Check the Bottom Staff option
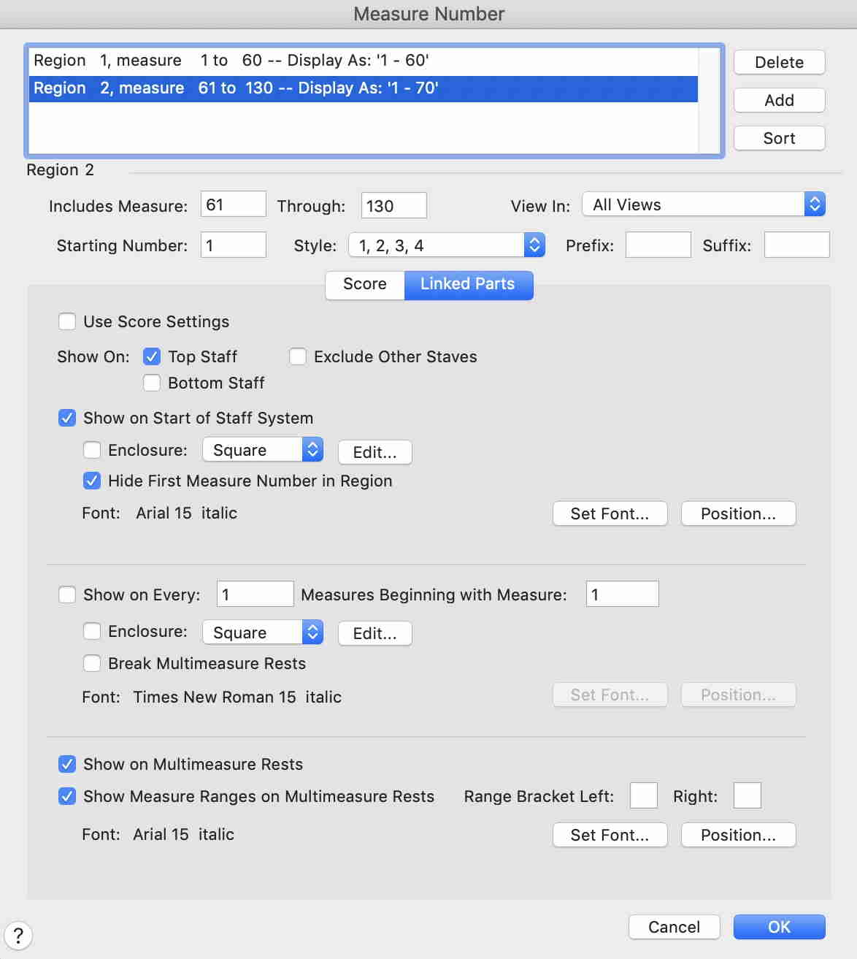This screenshot has height=959, width=857. [152, 383]
